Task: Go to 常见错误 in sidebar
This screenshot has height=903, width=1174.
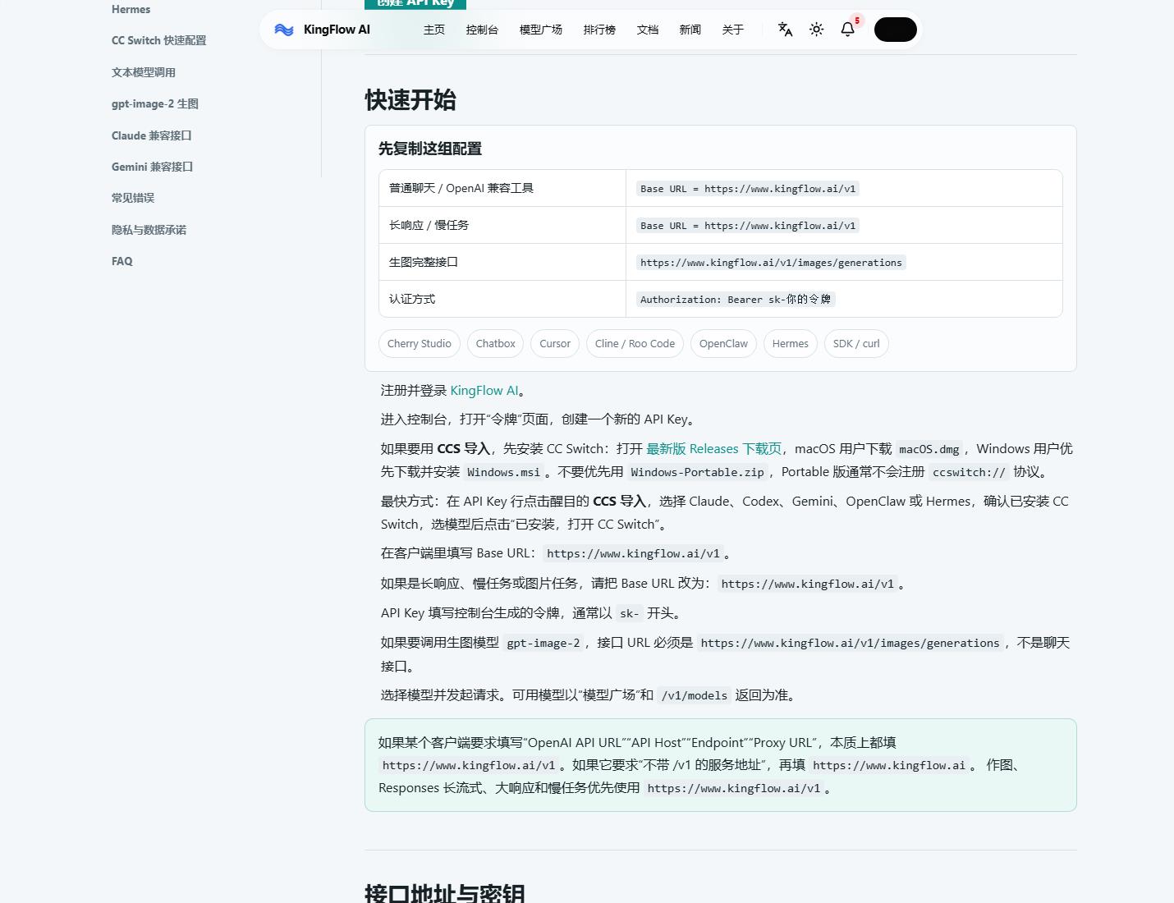Action: tap(133, 198)
